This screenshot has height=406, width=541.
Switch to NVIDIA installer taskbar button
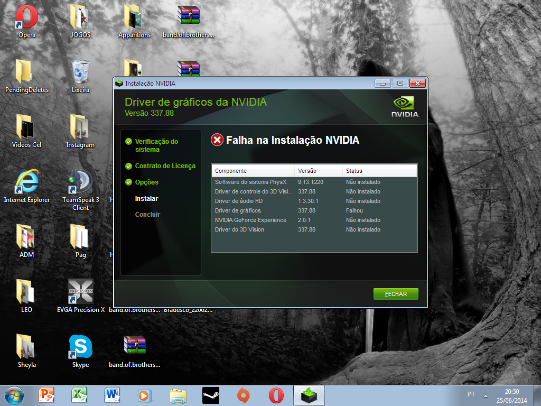pyautogui.click(x=309, y=395)
